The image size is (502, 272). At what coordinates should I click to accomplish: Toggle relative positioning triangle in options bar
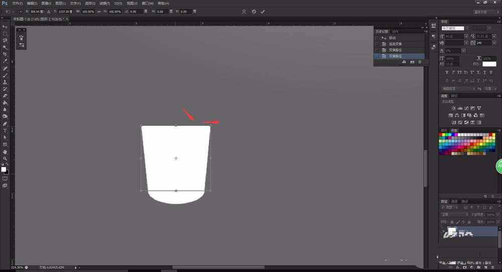click(48, 11)
